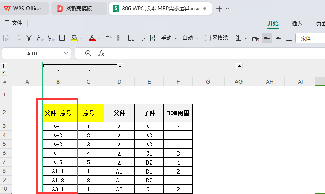Open the 找稻壳模板 tab

click(x=79, y=8)
